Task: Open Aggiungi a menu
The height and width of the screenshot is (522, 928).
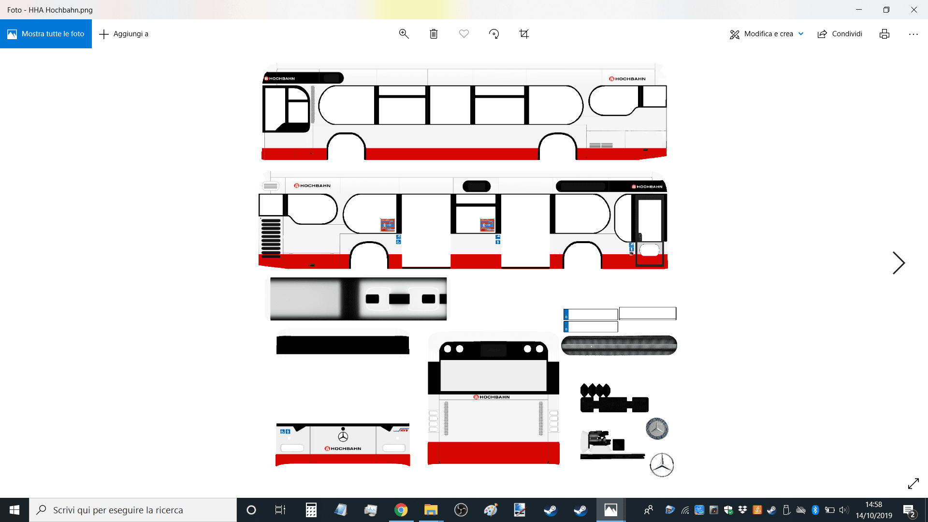Action: (124, 34)
